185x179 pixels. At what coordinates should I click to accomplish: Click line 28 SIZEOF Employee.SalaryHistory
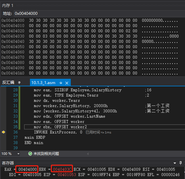[x=77, y=90]
